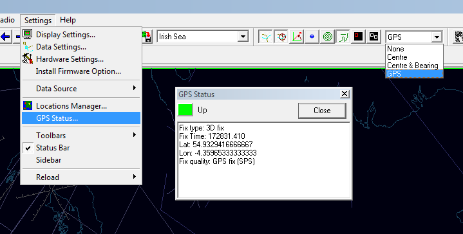
Task: Toggle the green coastline outline icon
Action: [x=343, y=37]
